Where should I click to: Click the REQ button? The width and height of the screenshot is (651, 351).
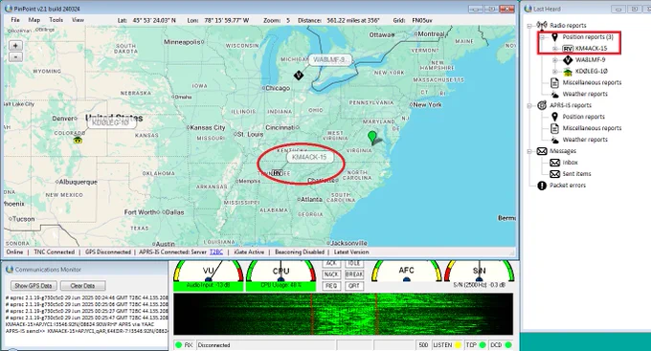331,286
